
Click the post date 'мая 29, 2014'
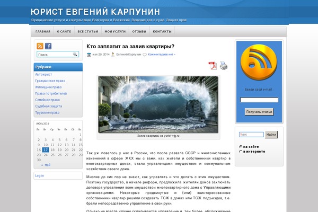click(101, 55)
